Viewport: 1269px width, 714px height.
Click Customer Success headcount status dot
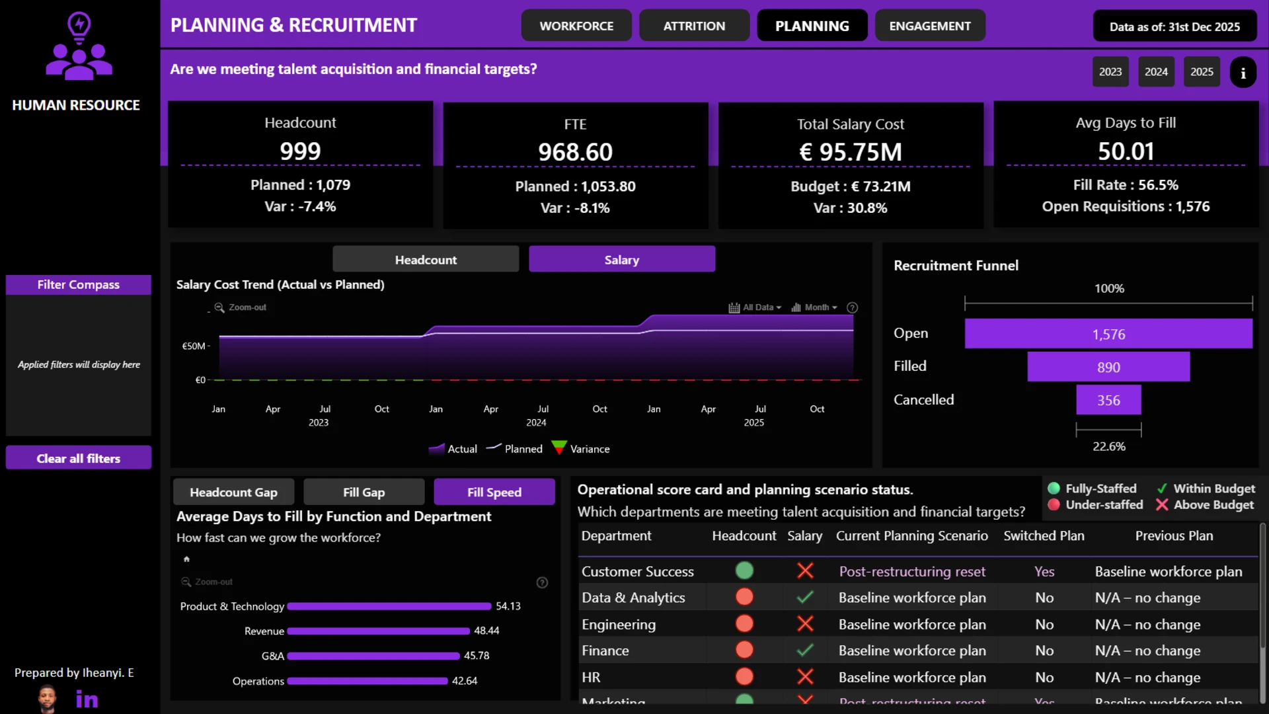(x=744, y=571)
